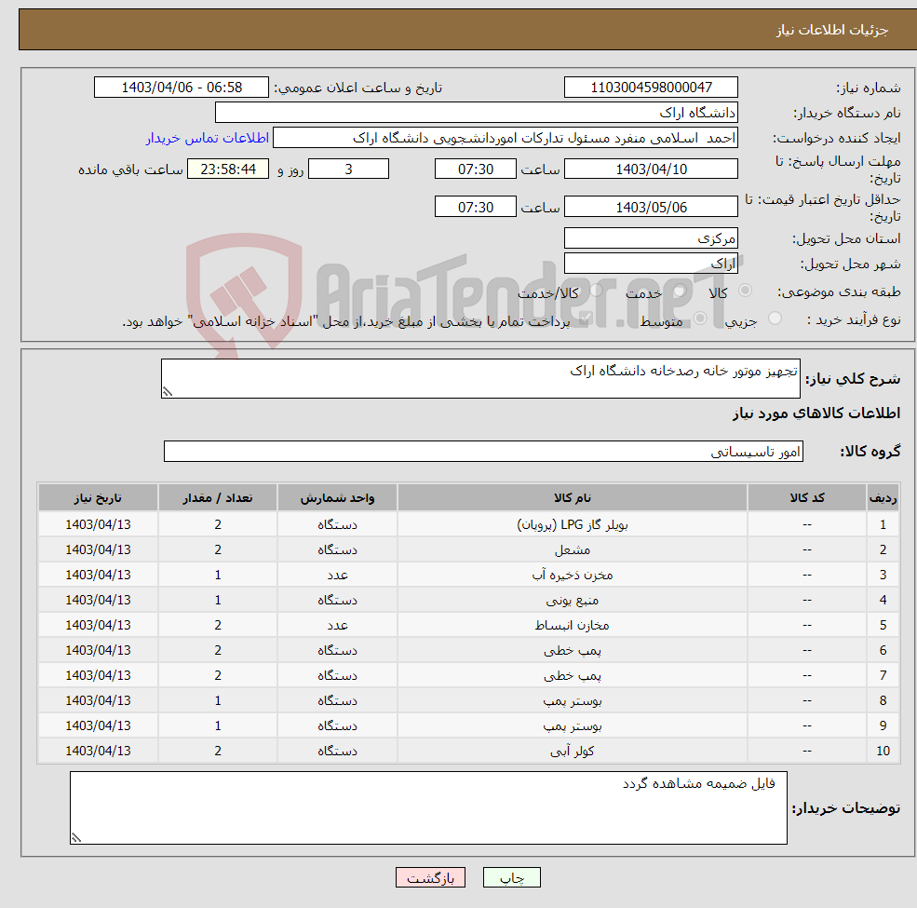Viewport: 917px width, 908px height.
Task: Click the quantity cell of row 10
Action: [x=218, y=751]
